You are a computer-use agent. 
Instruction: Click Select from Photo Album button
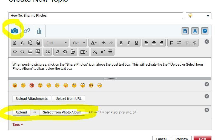(62, 112)
